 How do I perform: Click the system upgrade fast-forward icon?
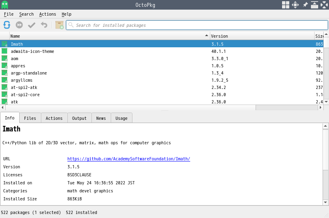19,25
